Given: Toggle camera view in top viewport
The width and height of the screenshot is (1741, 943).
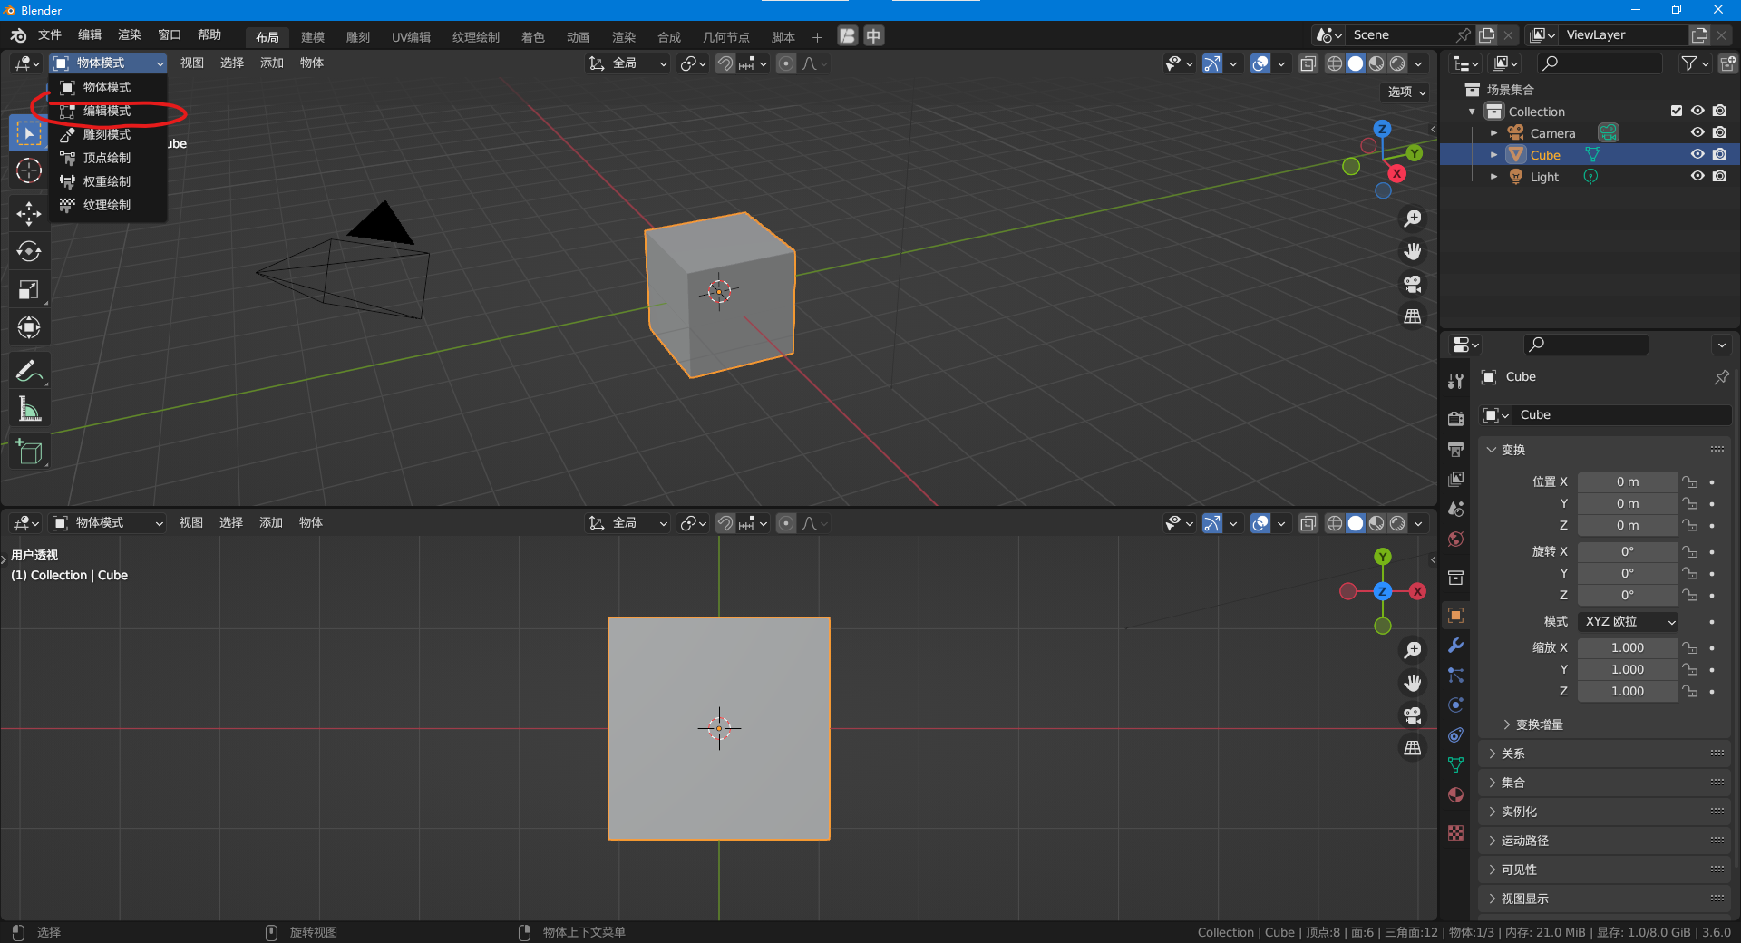Looking at the screenshot, I should point(1413,284).
